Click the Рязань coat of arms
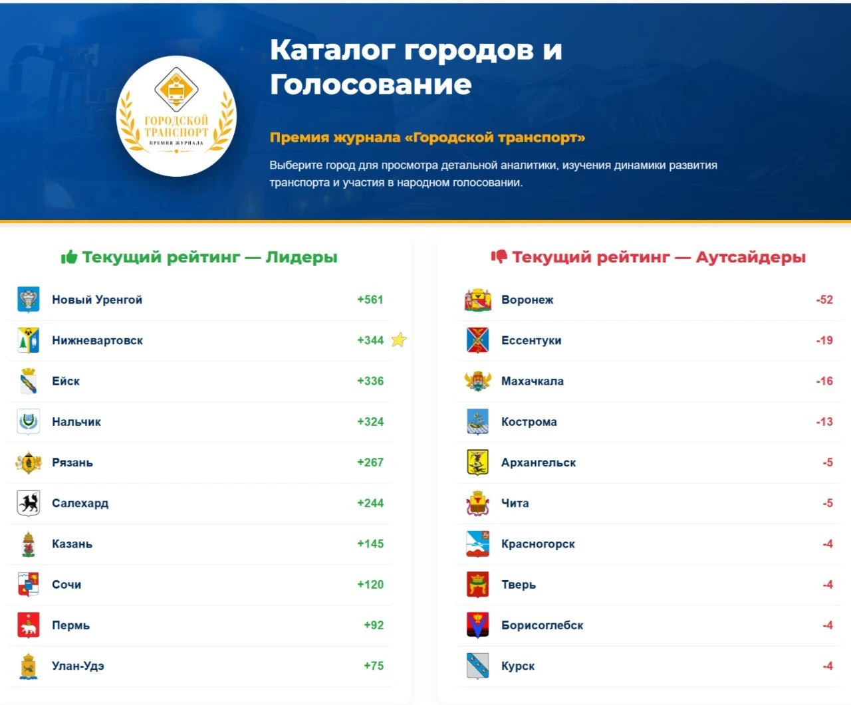The image size is (851, 705). (x=29, y=462)
